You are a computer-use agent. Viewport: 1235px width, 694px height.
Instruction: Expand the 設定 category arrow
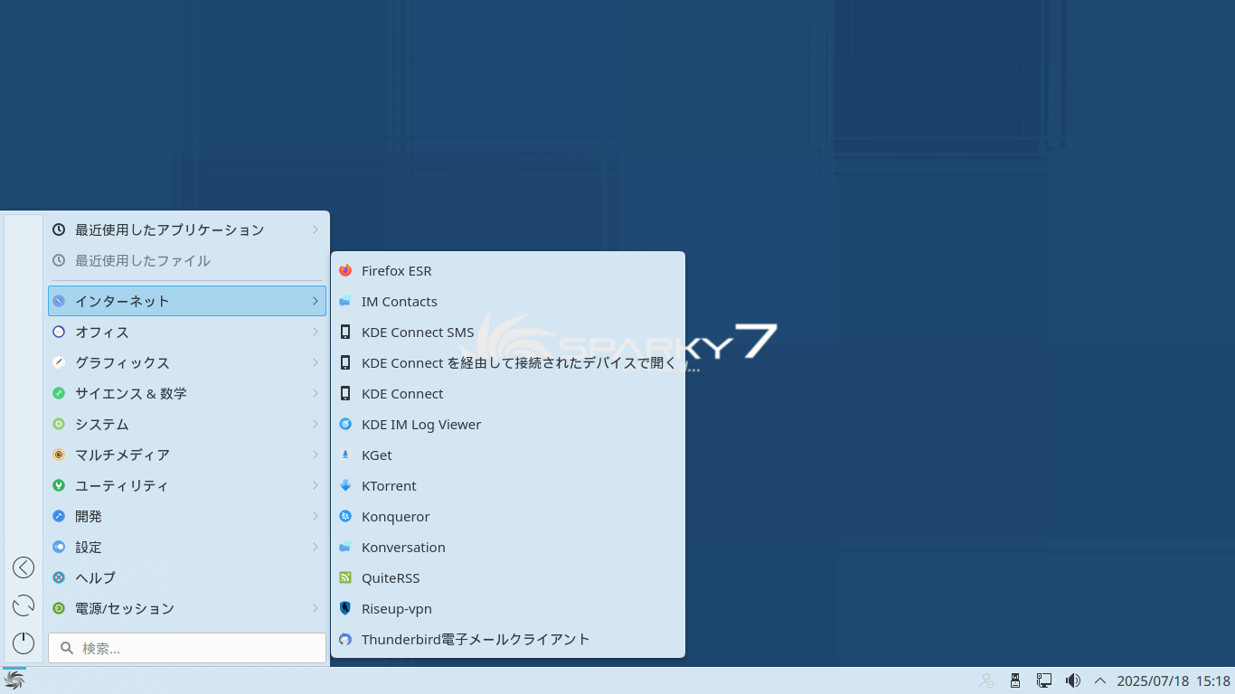316,548
